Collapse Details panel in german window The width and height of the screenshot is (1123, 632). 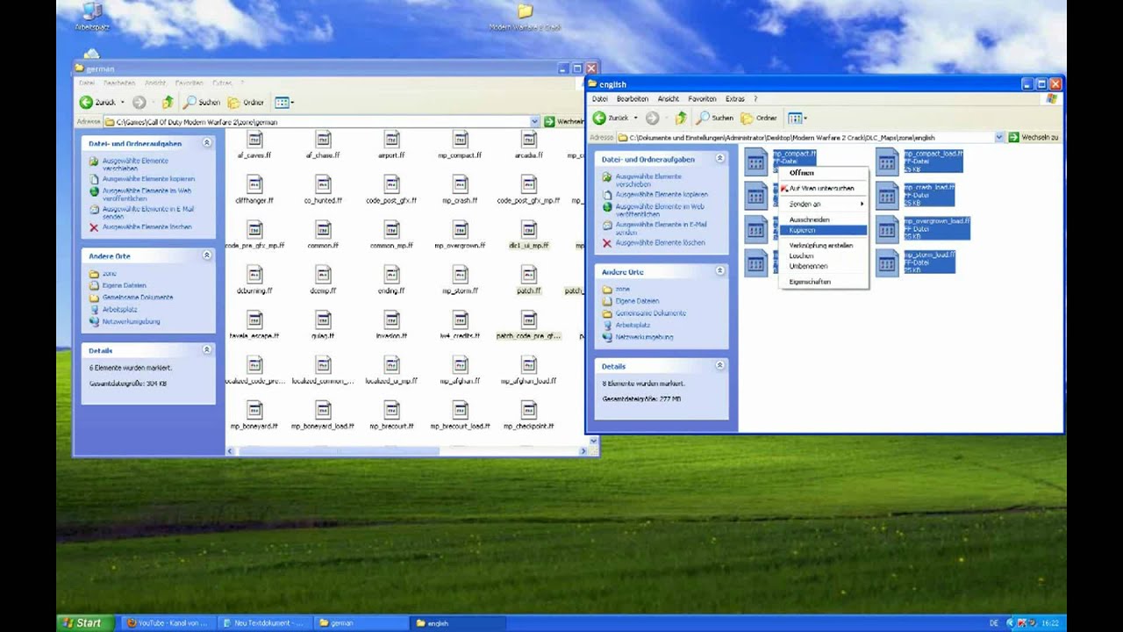tap(207, 349)
